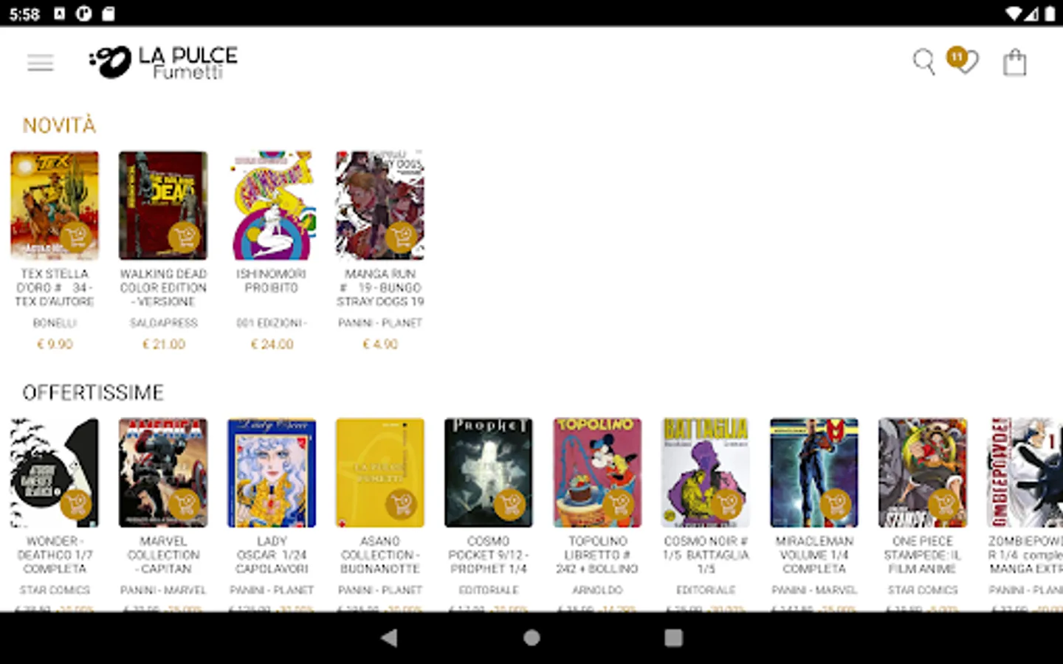Add Topolino Libretto to cart

619,505
